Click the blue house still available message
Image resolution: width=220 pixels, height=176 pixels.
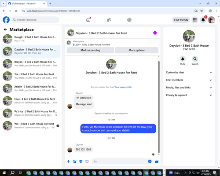click(x=118, y=128)
